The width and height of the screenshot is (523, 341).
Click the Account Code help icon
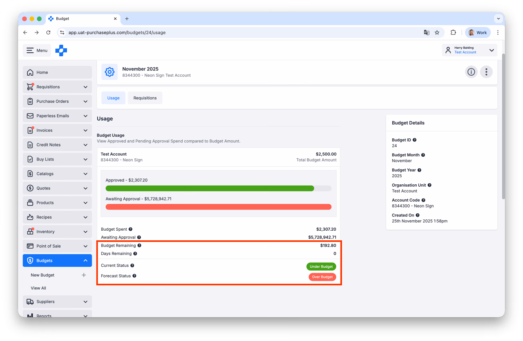(423, 200)
